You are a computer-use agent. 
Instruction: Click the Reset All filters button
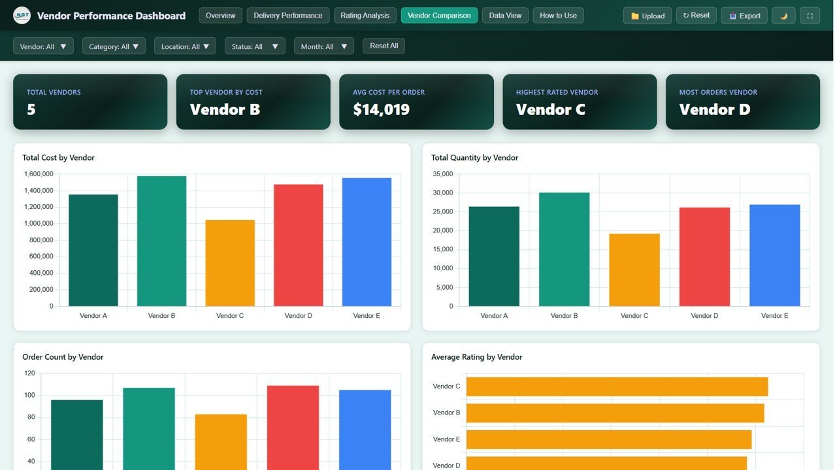(383, 46)
